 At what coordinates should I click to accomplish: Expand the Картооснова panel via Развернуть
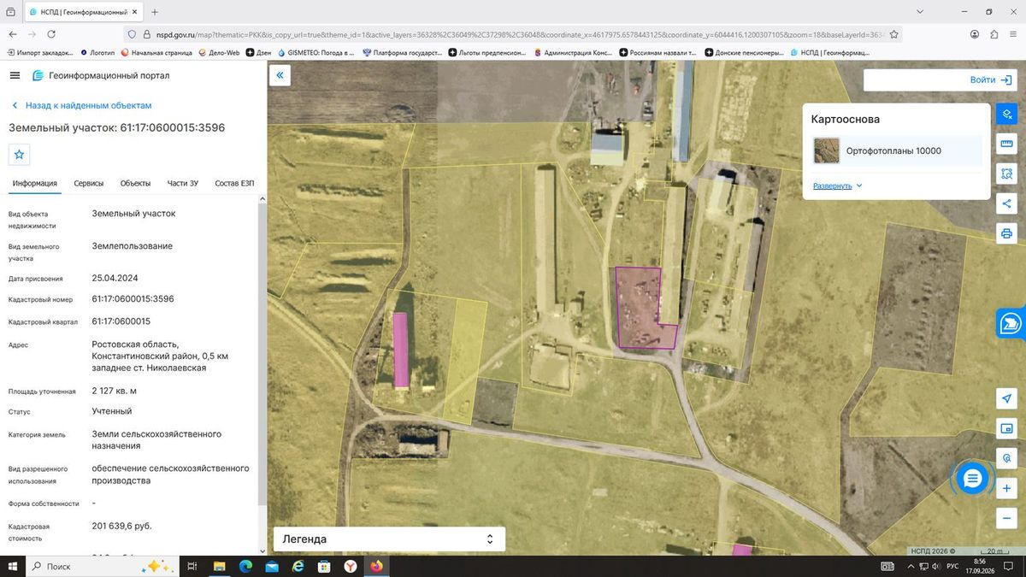pos(838,185)
